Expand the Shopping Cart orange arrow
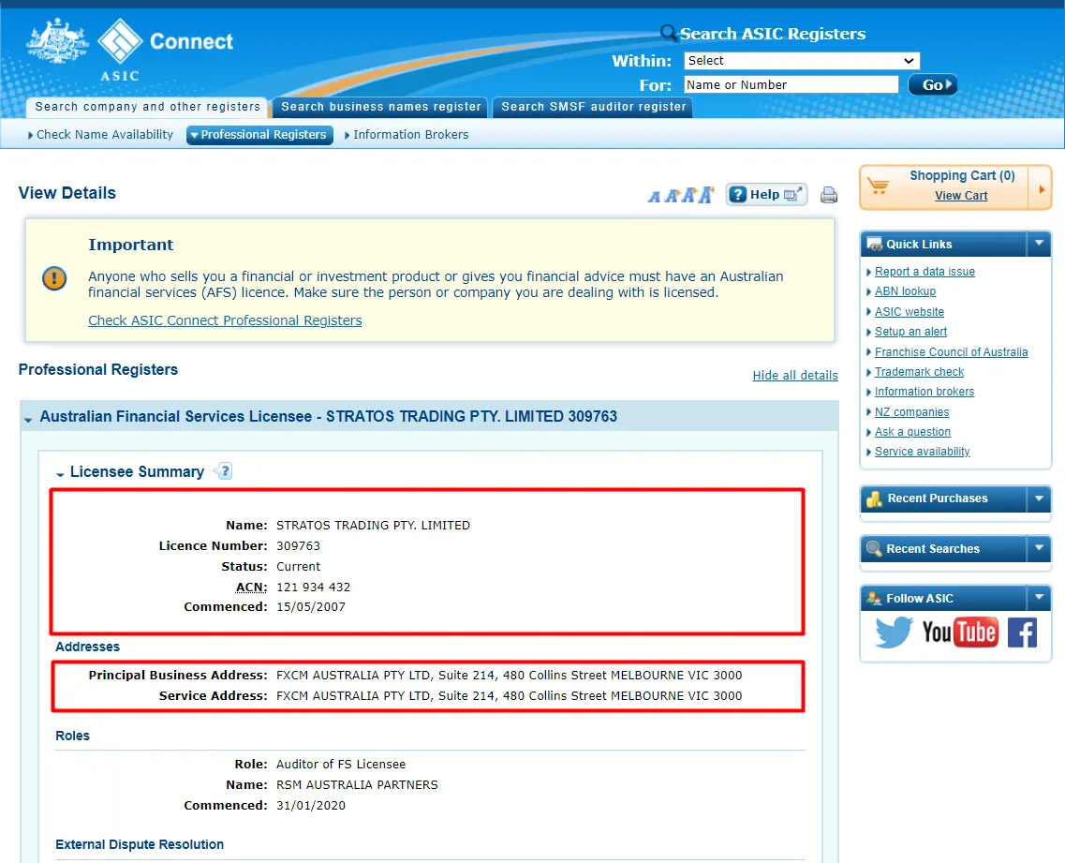The image size is (1065, 863). pyautogui.click(x=1041, y=189)
